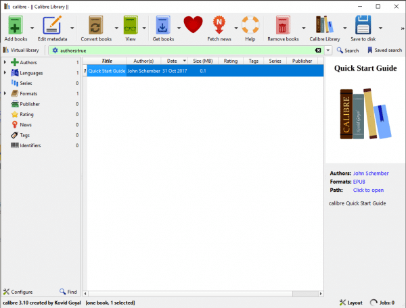This screenshot has height=308, width=406.
Task: Click the Remove books icon
Action: [283, 26]
